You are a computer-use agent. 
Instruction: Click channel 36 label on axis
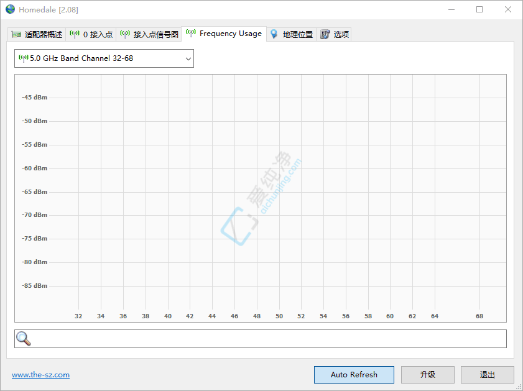pyautogui.click(x=123, y=316)
